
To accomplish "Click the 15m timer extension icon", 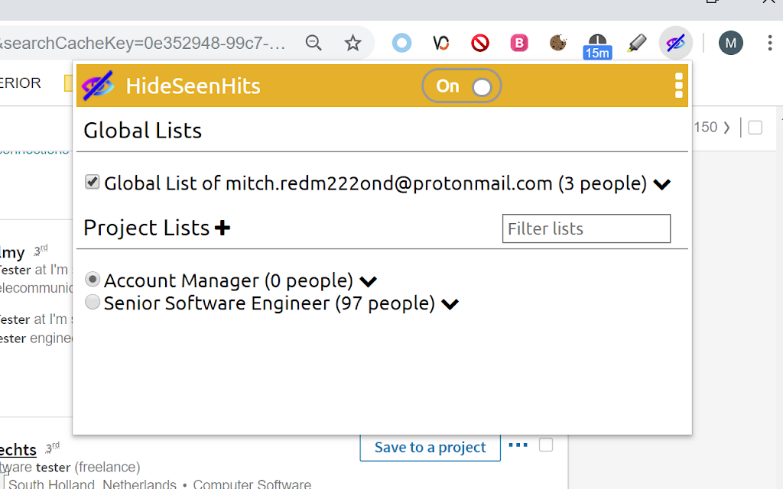I will click(x=597, y=44).
